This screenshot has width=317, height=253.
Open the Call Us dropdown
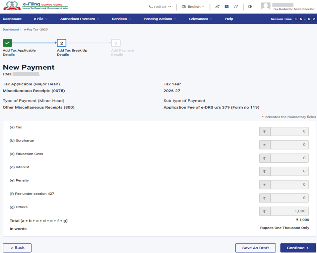160,7
